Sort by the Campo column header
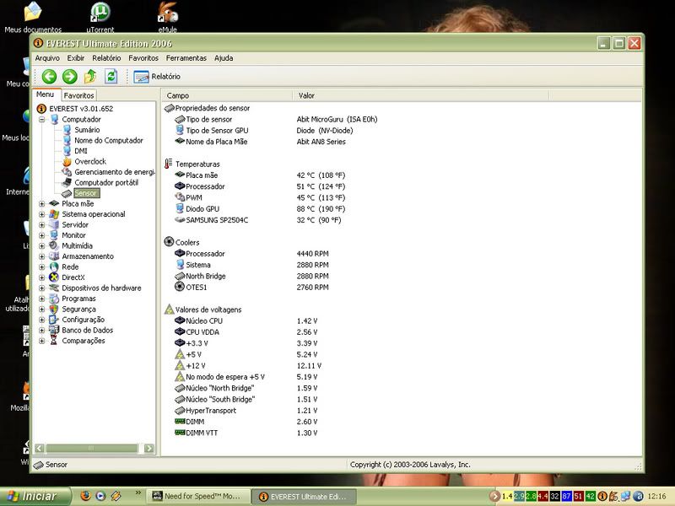The width and height of the screenshot is (675, 506). coord(227,95)
